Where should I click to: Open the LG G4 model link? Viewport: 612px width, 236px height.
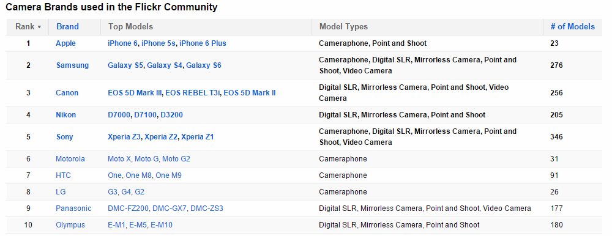[x=126, y=192]
